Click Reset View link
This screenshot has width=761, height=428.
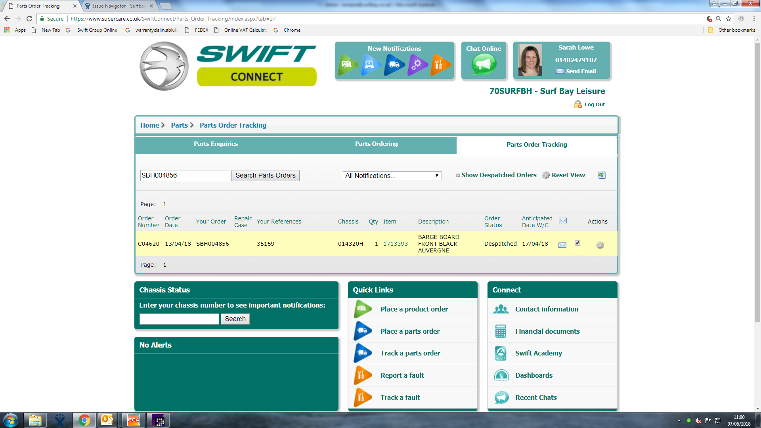click(568, 175)
